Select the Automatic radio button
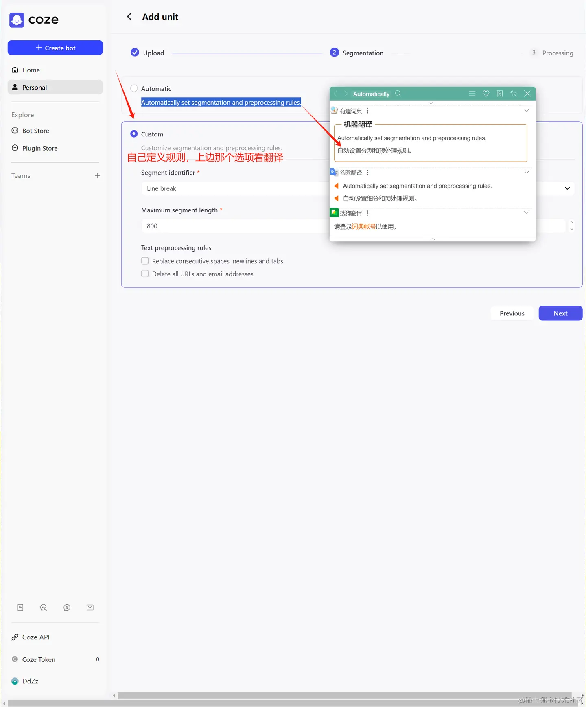The width and height of the screenshot is (586, 707). tap(134, 88)
